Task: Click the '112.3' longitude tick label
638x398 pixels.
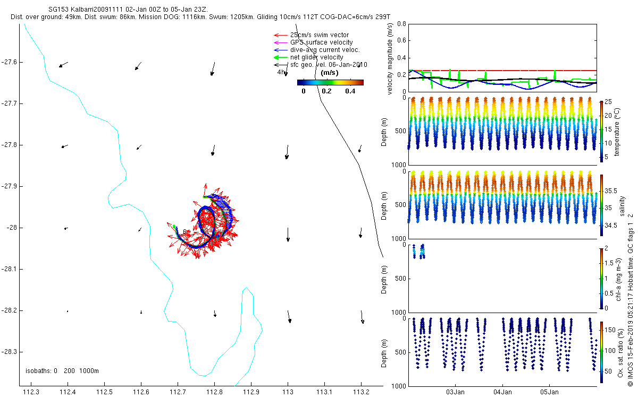Action: (31, 393)
